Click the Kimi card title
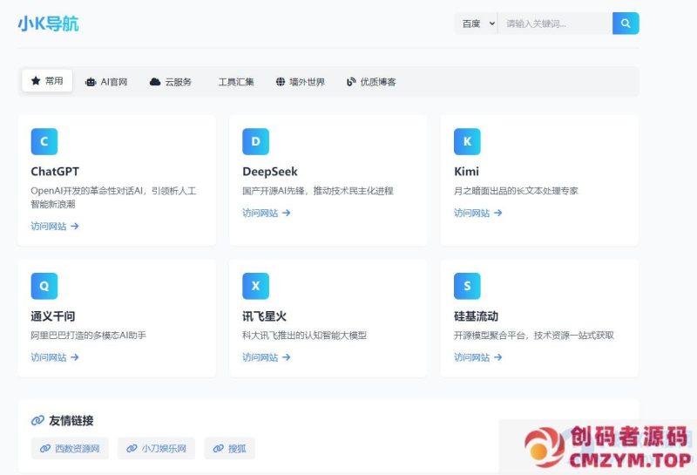The height and width of the screenshot is (475, 697). [466, 172]
